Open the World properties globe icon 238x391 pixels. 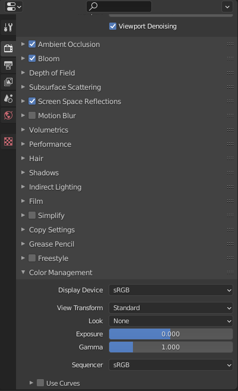(x=8, y=115)
